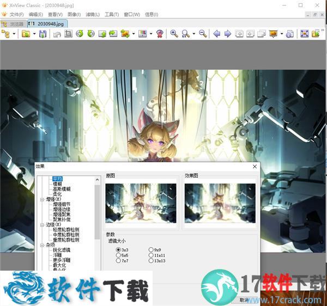Click the next page icon
Viewport: 327px width, 306px height.
(x=250, y=34)
